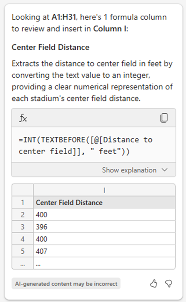Click the Center Field Distance header cell
Viewport: 186px width, 302px height.
click(x=104, y=202)
